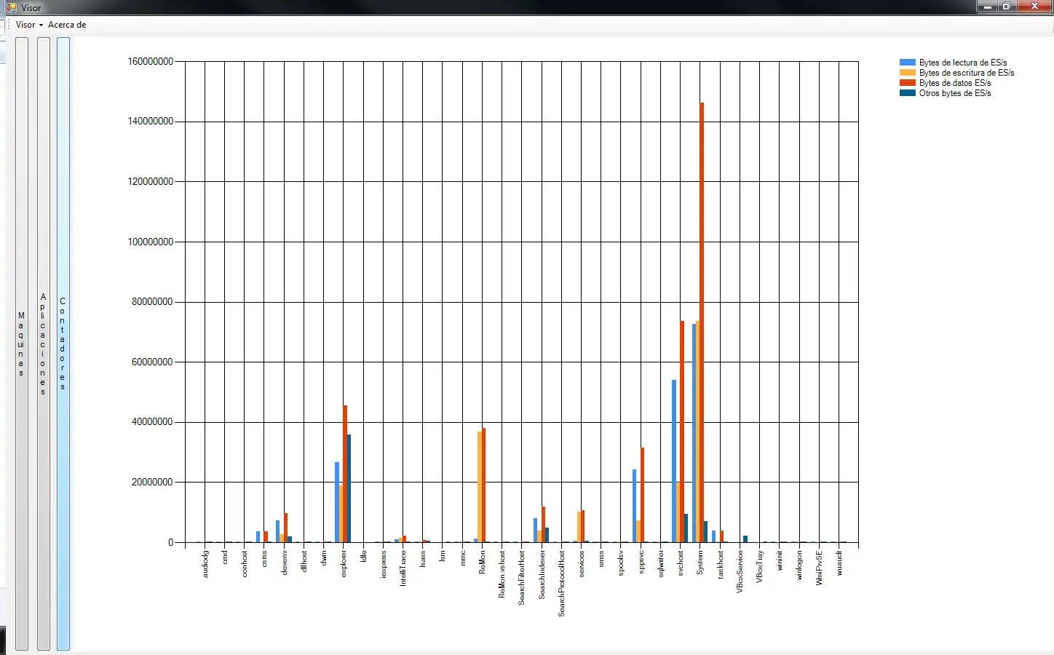Click x-axis label 'WmiPrvSE'
The width and height of the screenshot is (1054, 655).
(x=820, y=568)
